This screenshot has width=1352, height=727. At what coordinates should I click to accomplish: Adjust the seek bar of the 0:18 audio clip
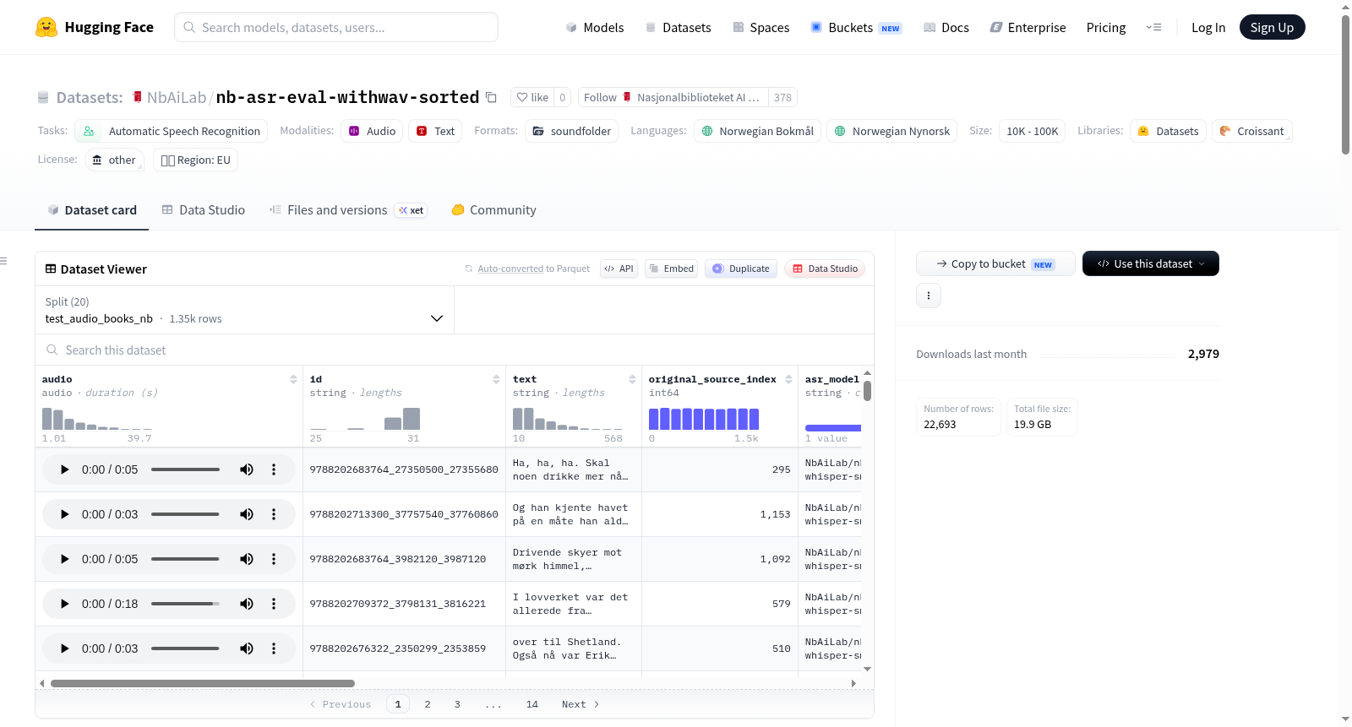(x=185, y=604)
